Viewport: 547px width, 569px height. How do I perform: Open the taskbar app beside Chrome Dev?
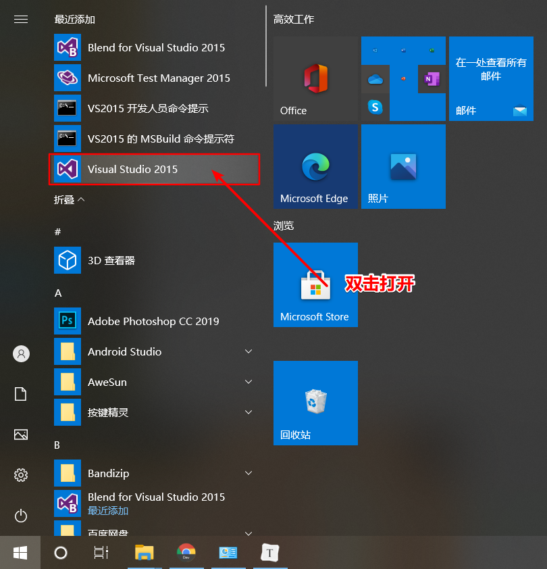[228, 553]
